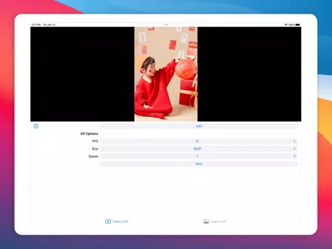Click the Wi-Fi status icon

pos(286,25)
